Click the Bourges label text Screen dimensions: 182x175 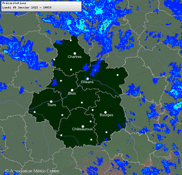tap(107, 115)
